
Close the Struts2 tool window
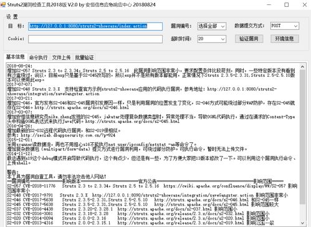click(305, 4)
